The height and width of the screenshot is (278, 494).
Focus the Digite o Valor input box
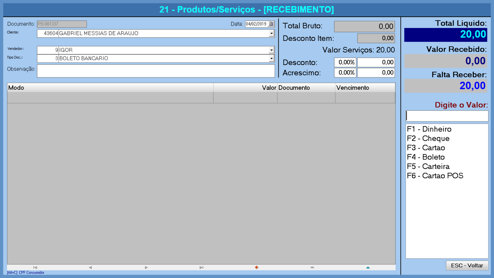[447, 116]
